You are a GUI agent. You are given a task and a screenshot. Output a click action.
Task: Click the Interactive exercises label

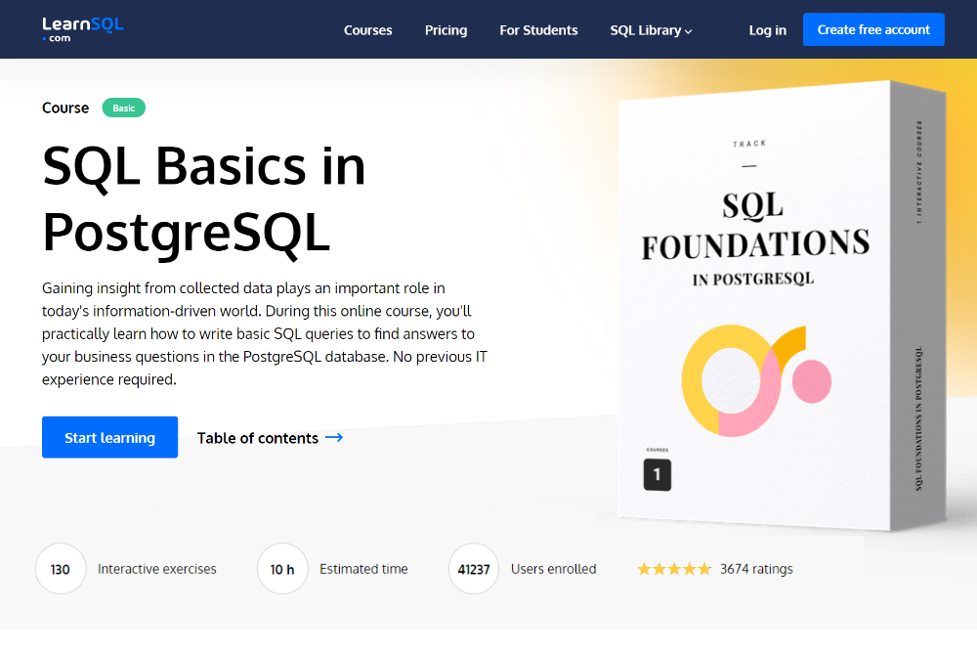[x=157, y=569]
